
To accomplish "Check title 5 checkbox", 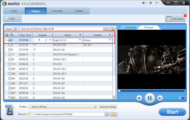I will (10, 45).
